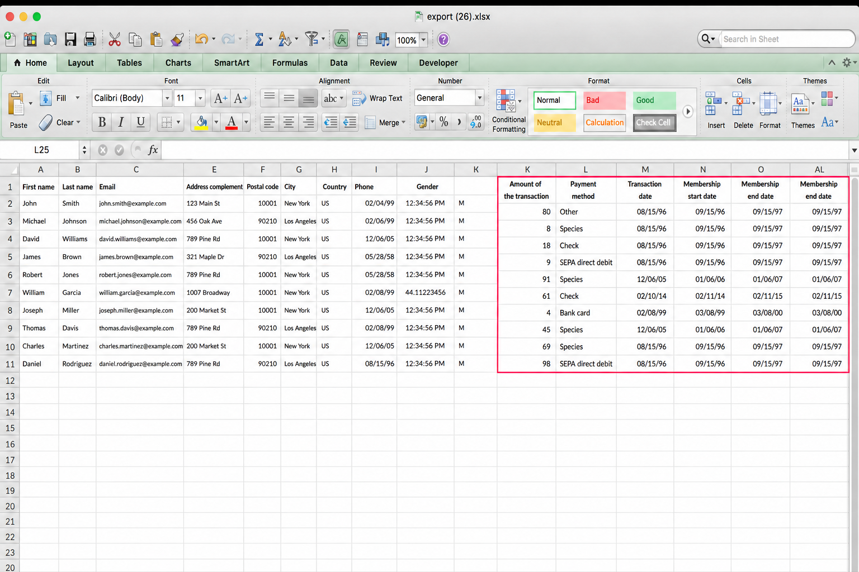Click the Format Painter brush icon
This screenshot has width=859, height=572.
click(177, 39)
